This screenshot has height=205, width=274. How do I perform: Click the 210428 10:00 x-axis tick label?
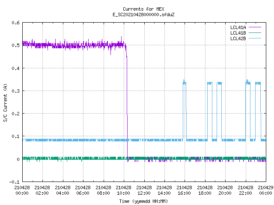tap(123, 190)
